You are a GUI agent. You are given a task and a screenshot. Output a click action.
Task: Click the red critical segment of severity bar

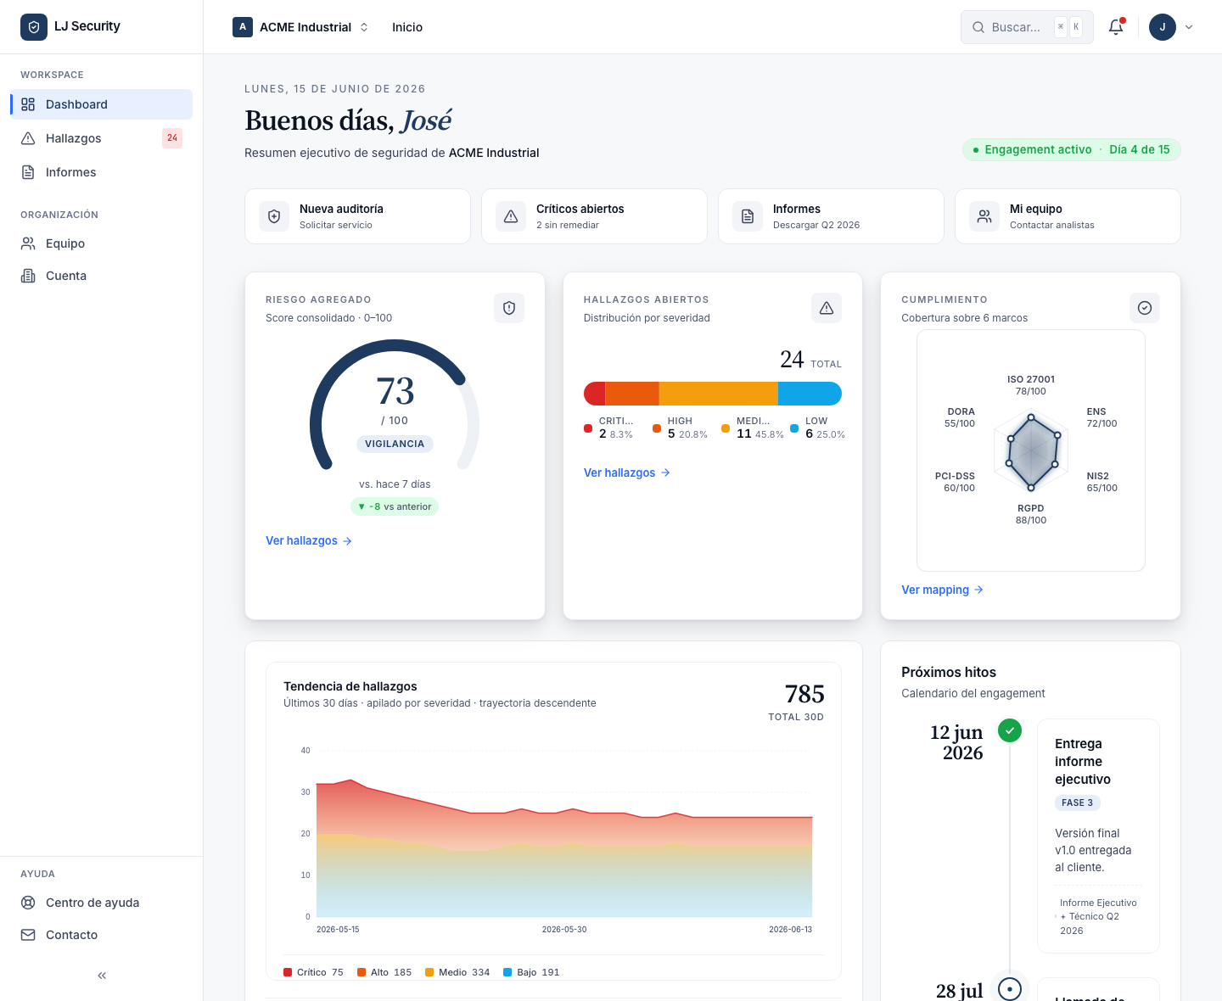(595, 394)
